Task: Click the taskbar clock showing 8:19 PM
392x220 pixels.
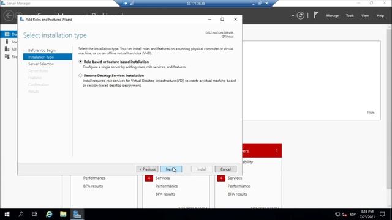Action: coord(367,215)
